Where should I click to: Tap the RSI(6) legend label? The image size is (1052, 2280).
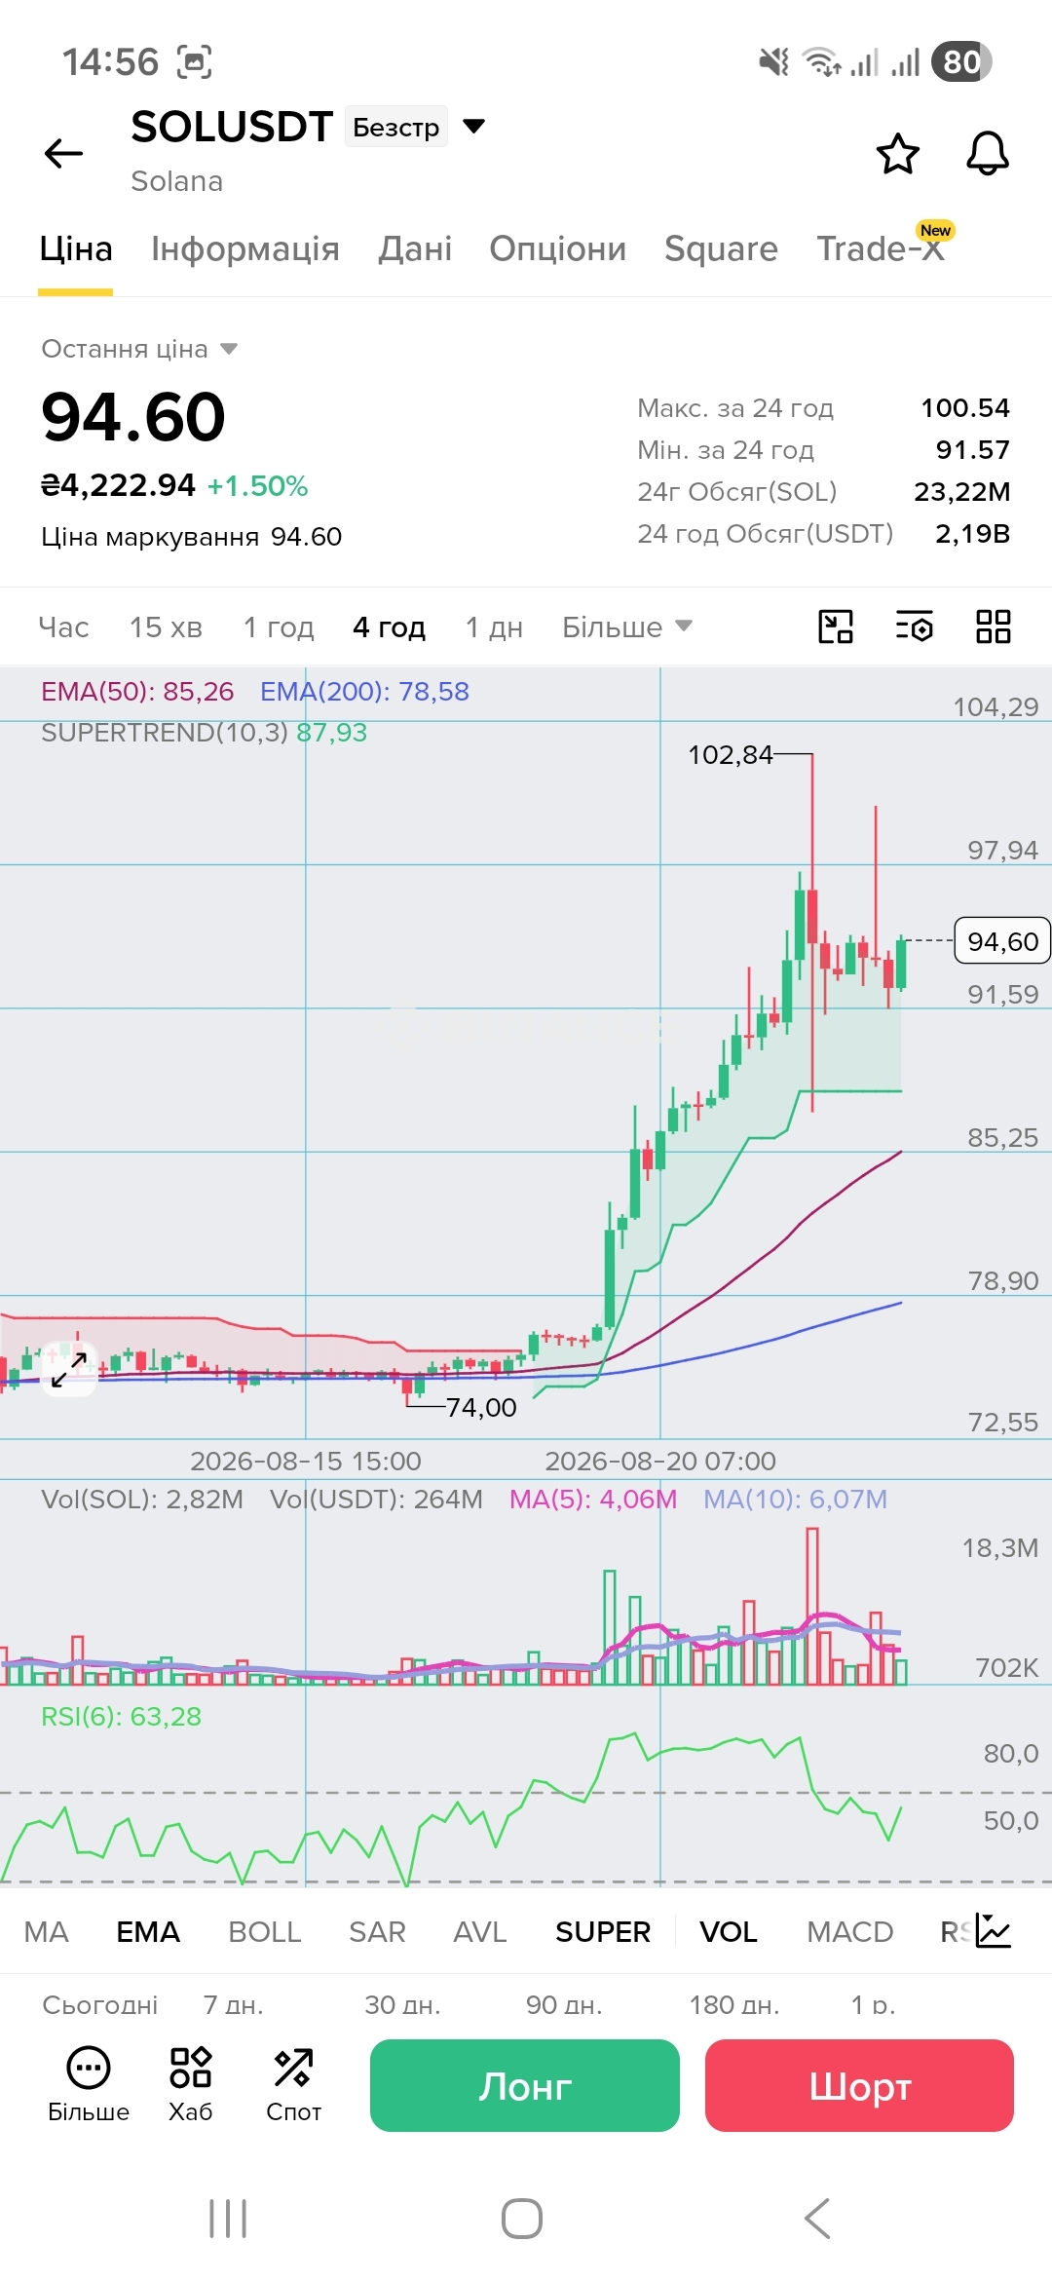tap(121, 1716)
